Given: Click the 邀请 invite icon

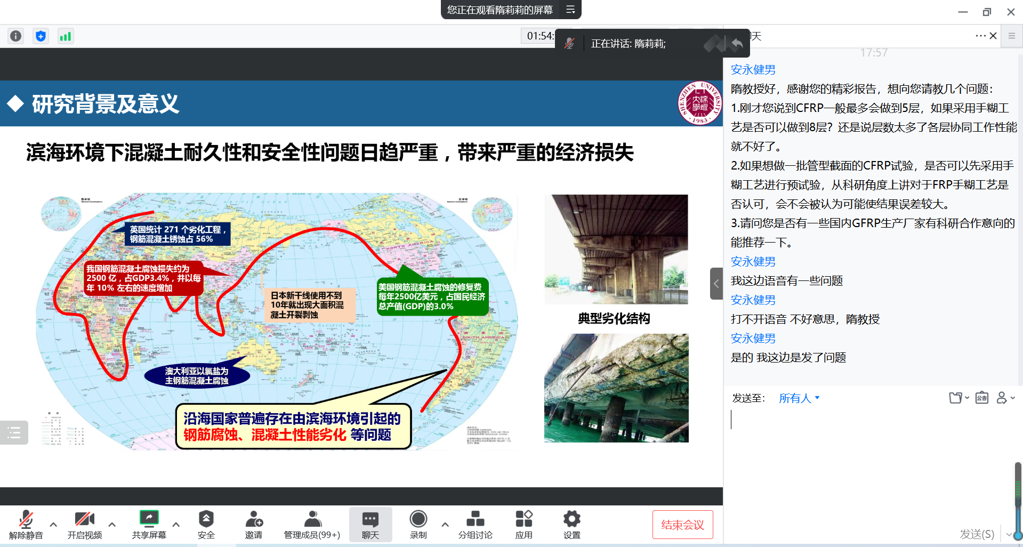Looking at the screenshot, I should pyautogui.click(x=254, y=524).
